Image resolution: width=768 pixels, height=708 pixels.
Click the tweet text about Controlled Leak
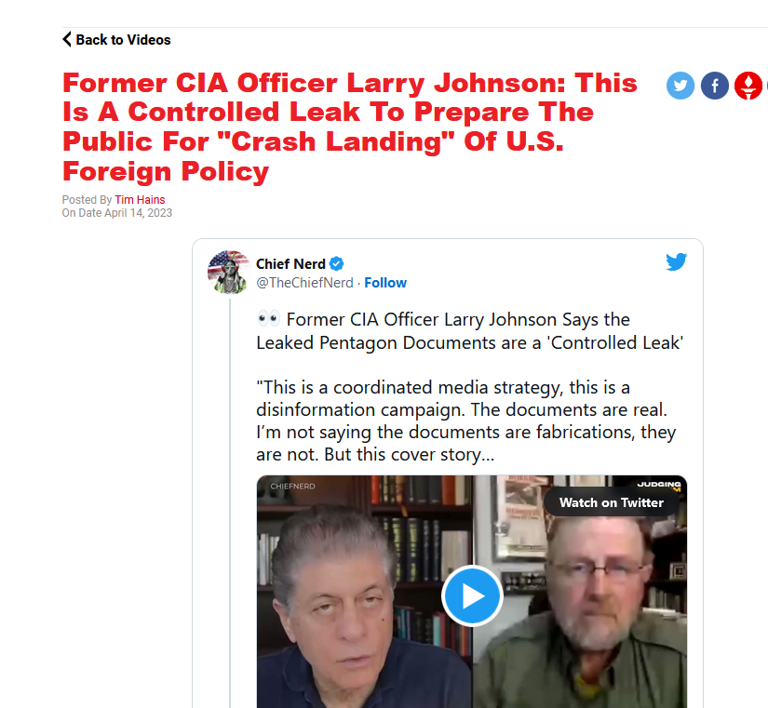point(469,386)
